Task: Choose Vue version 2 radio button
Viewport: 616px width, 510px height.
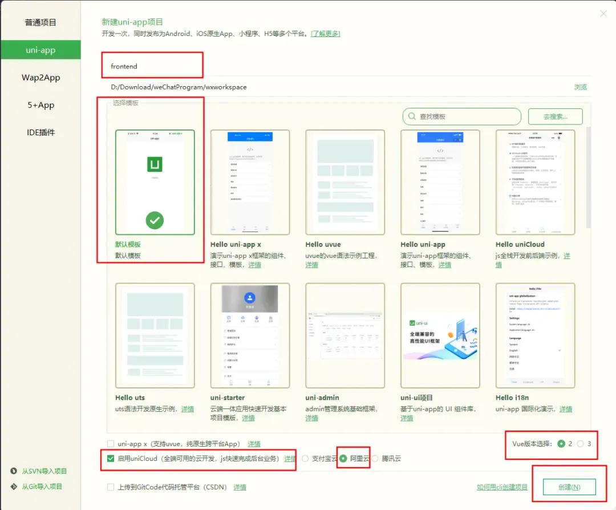Action: pyautogui.click(x=561, y=444)
